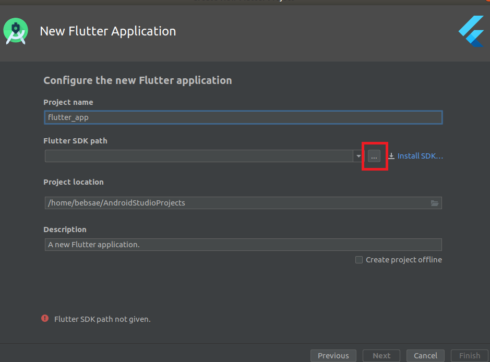Click the 'New Flutter Application' title
The width and height of the screenshot is (490, 362).
(x=108, y=31)
